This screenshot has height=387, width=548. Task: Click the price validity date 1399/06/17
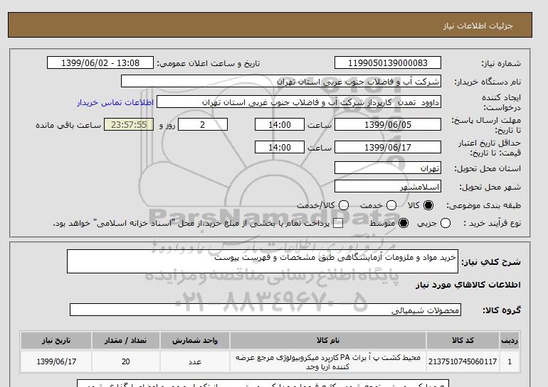(x=388, y=147)
